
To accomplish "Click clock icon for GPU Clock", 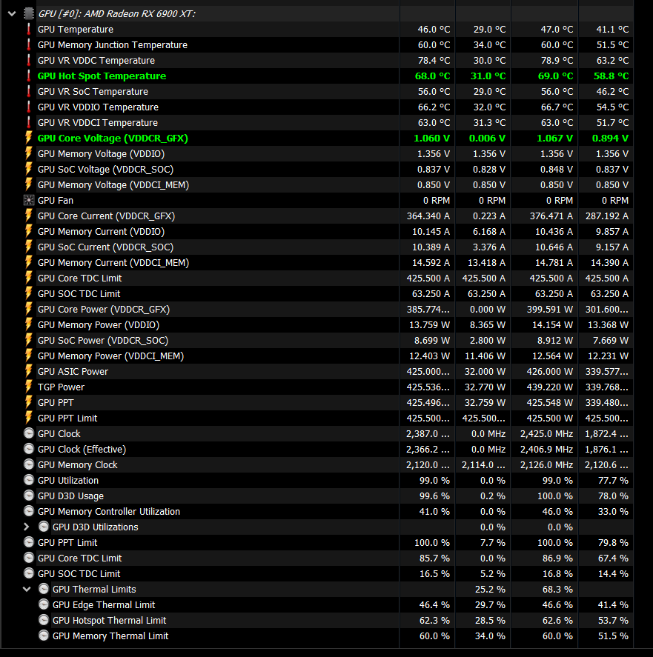I will click(x=28, y=433).
